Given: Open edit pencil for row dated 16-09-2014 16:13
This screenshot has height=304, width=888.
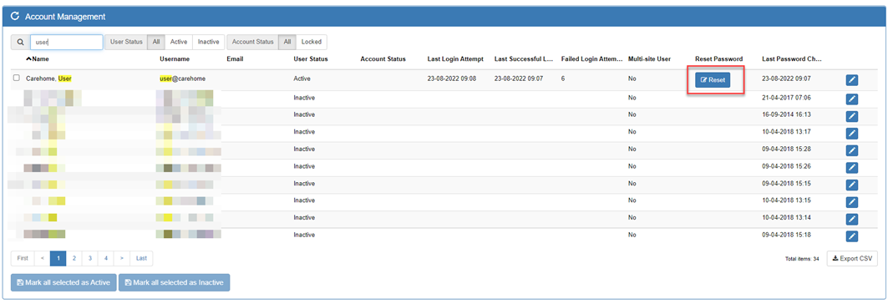Looking at the screenshot, I should 852,116.
